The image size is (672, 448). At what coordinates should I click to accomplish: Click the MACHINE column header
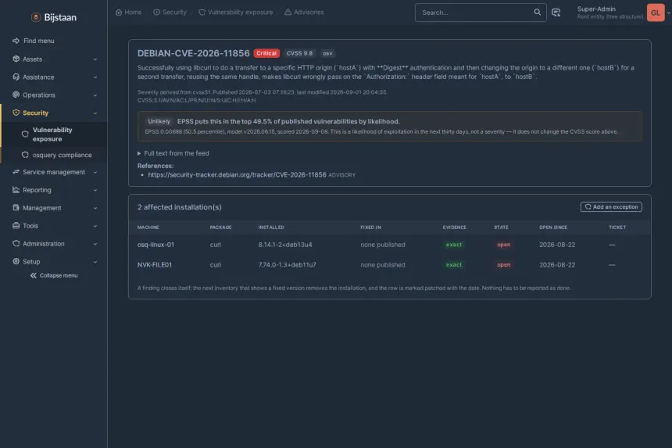click(x=148, y=228)
